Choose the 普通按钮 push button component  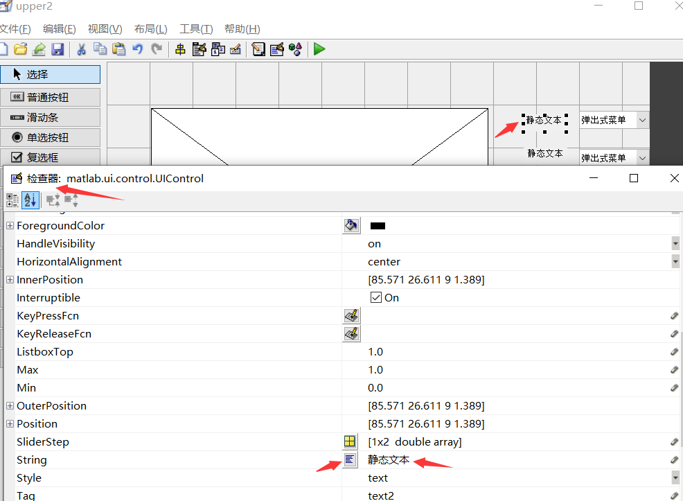(50, 97)
